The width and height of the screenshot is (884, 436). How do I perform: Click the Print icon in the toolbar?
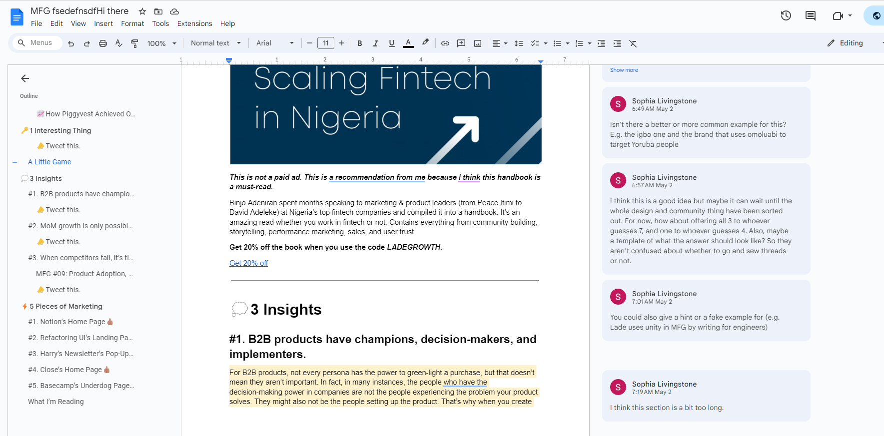point(103,43)
